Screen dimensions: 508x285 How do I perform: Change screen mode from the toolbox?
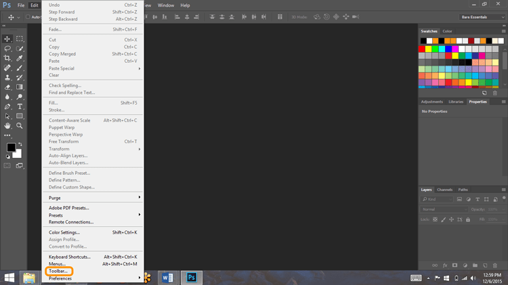click(20, 165)
